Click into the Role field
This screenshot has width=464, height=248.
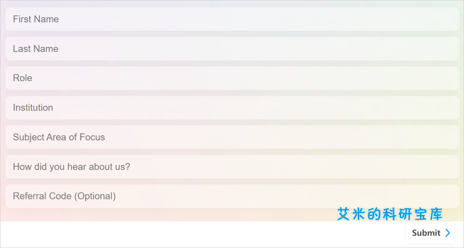point(232,78)
